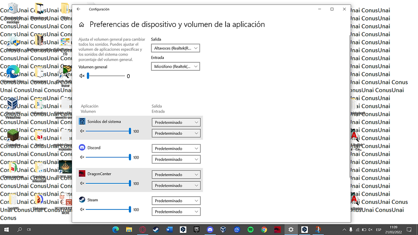Mute the Volumen general speaker icon
418x235 pixels.
82,76
